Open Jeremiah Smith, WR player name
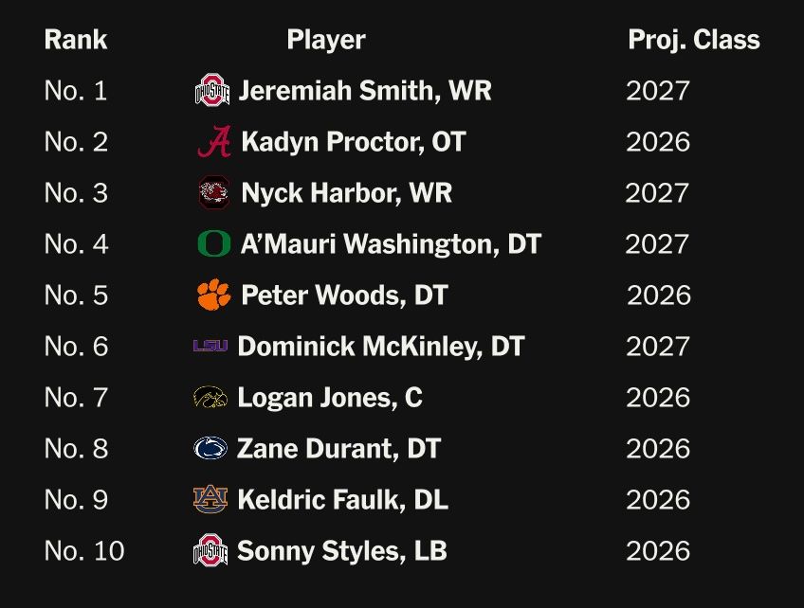The width and height of the screenshot is (804, 608). (x=365, y=91)
